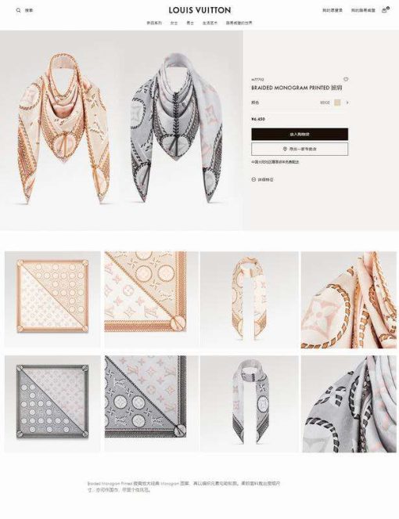Viewport: 399px width, 519px height.
Task: View beige fabric close-up thumbnail
Action: tap(349, 300)
